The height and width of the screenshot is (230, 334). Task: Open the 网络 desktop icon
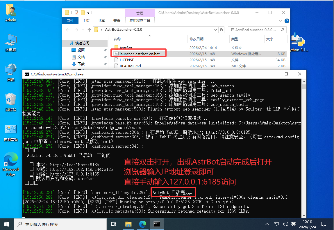click(11, 72)
